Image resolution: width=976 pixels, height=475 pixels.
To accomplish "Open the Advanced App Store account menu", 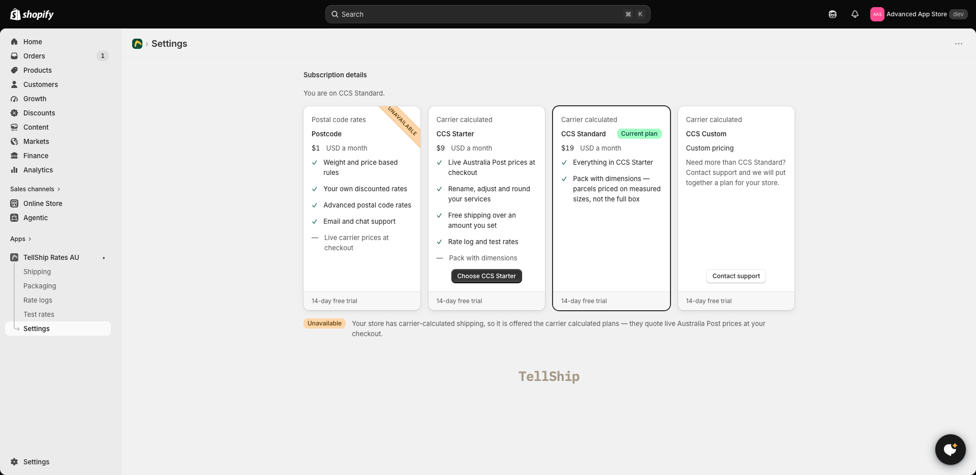I will 919,14.
